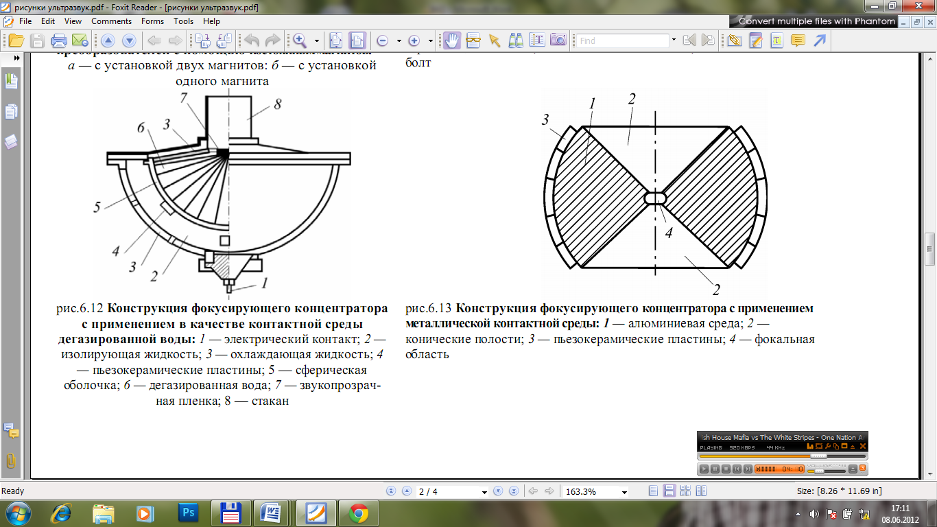Image resolution: width=937 pixels, height=527 pixels.
Task: Click status bar next page button
Action: 498,491
